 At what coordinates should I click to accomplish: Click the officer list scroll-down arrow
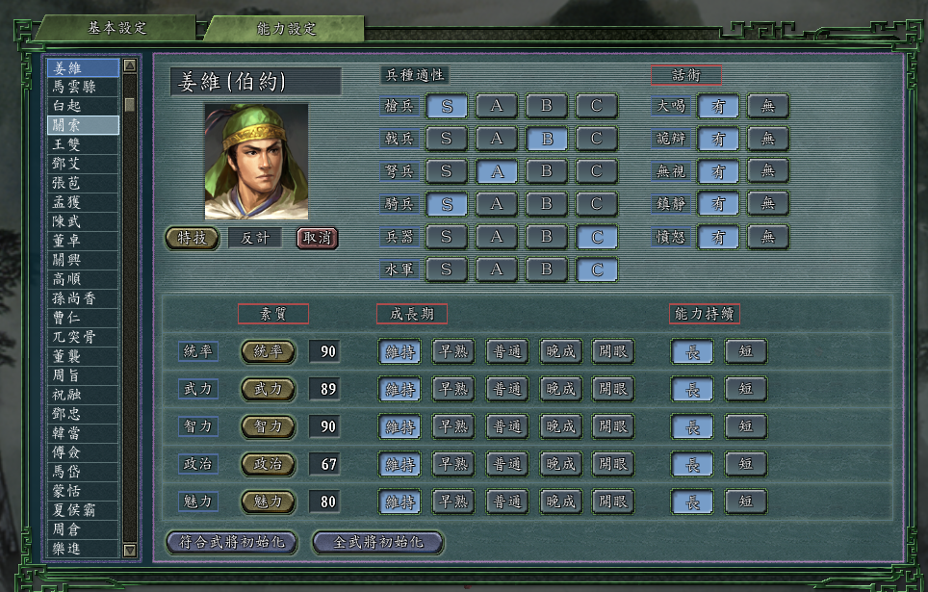[130, 550]
